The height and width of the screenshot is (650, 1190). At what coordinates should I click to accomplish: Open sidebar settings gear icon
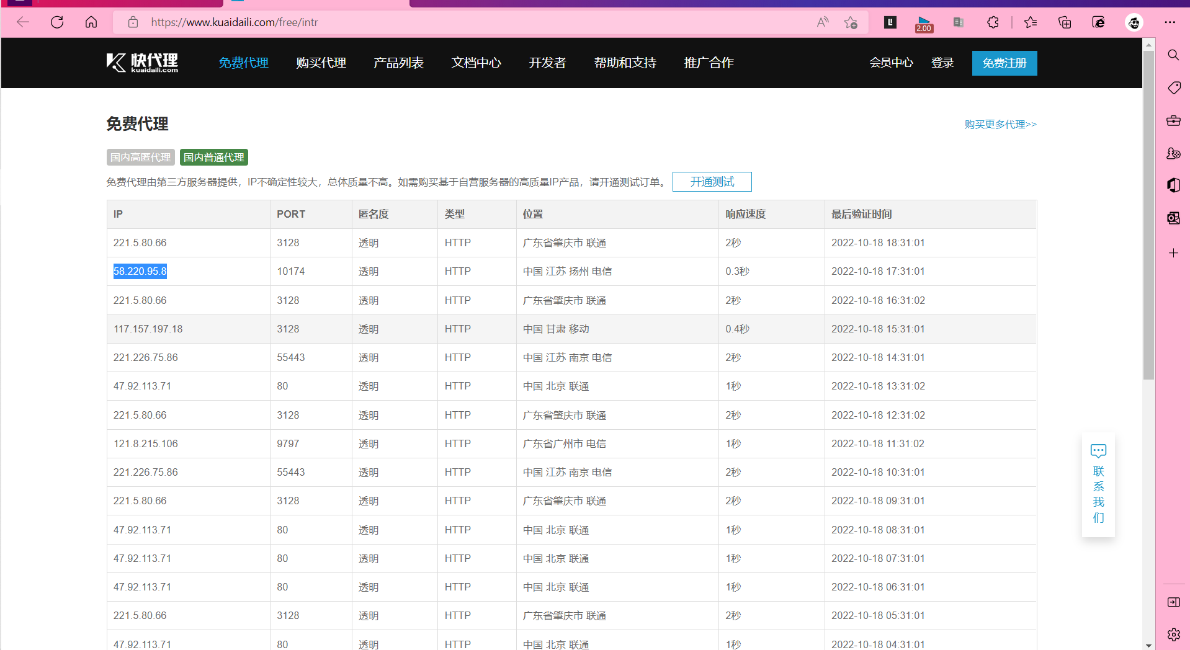click(1173, 634)
